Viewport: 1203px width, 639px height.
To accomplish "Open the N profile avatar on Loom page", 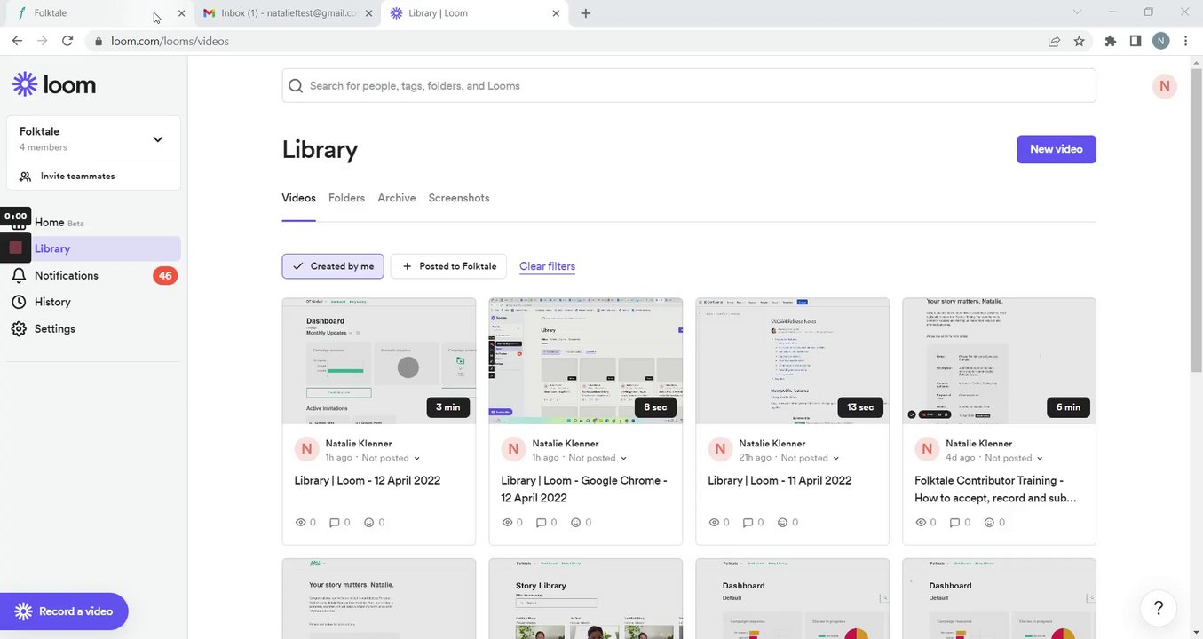I will point(1164,86).
